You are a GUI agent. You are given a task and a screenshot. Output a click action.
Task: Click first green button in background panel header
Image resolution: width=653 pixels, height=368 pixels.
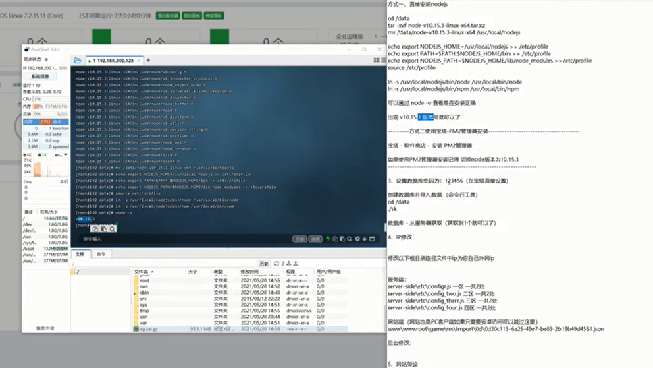click(168, 16)
